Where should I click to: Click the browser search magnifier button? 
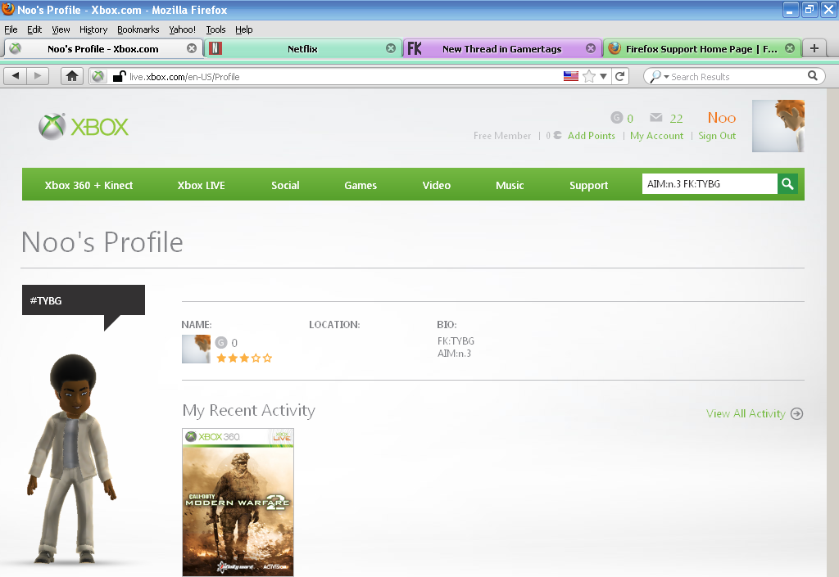(812, 76)
